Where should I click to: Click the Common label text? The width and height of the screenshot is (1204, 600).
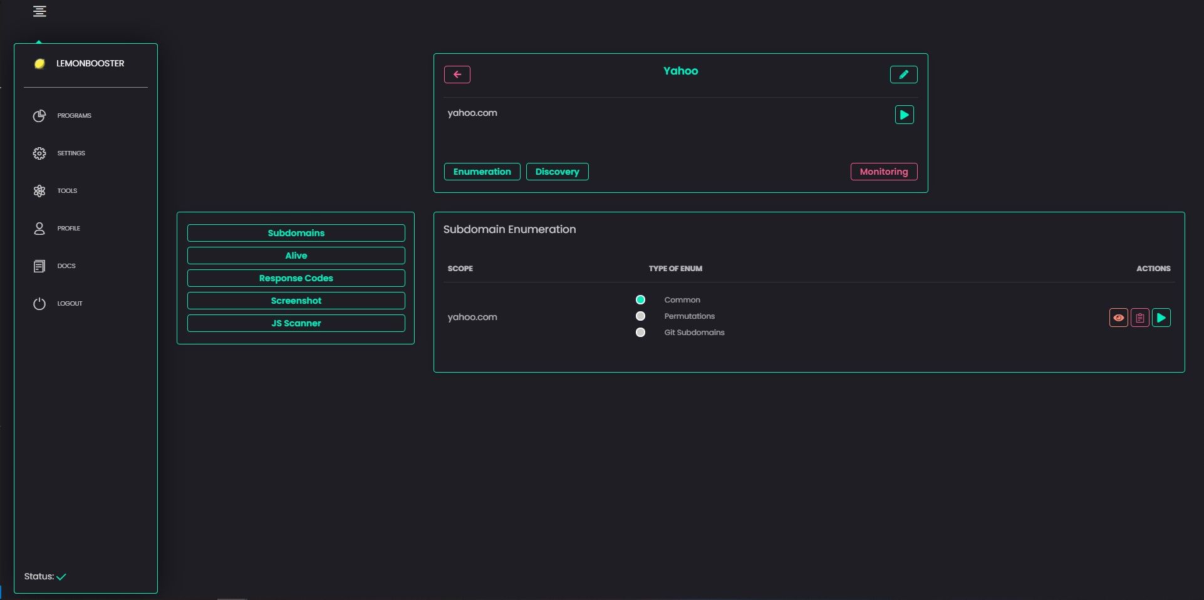pyautogui.click(x=682, y=300)
